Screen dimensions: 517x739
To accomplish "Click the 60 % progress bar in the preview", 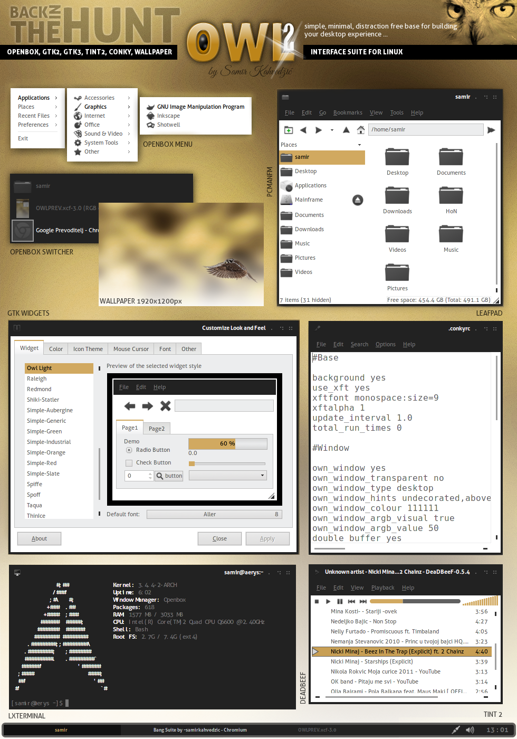I will point(227,443).
